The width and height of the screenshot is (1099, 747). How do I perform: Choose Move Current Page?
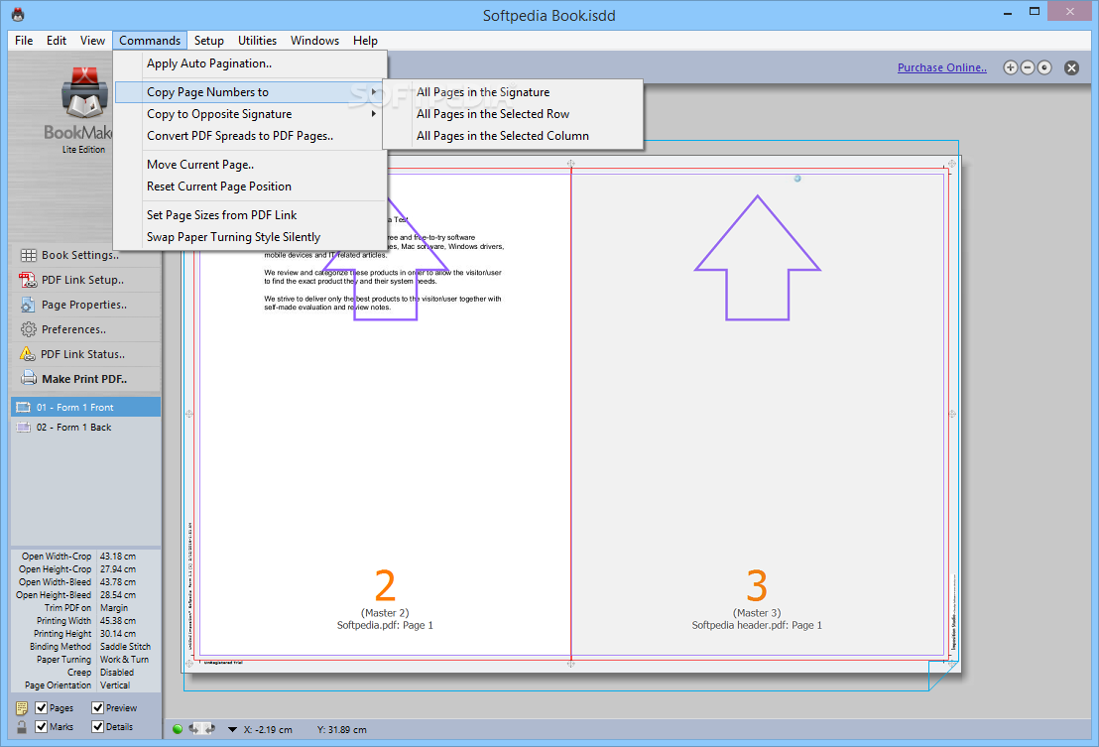[x=250, y=164]
